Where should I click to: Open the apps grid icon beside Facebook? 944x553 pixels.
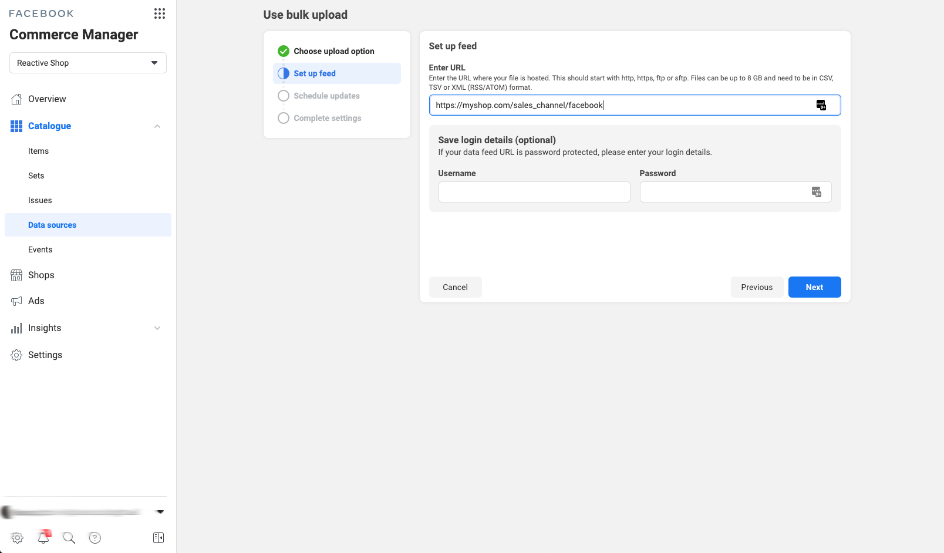click(x=160, y=14)
